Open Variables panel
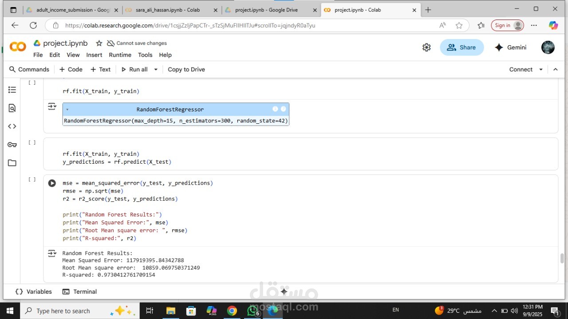The height and width of the screenshot is (319, 568). coord(34,291)
